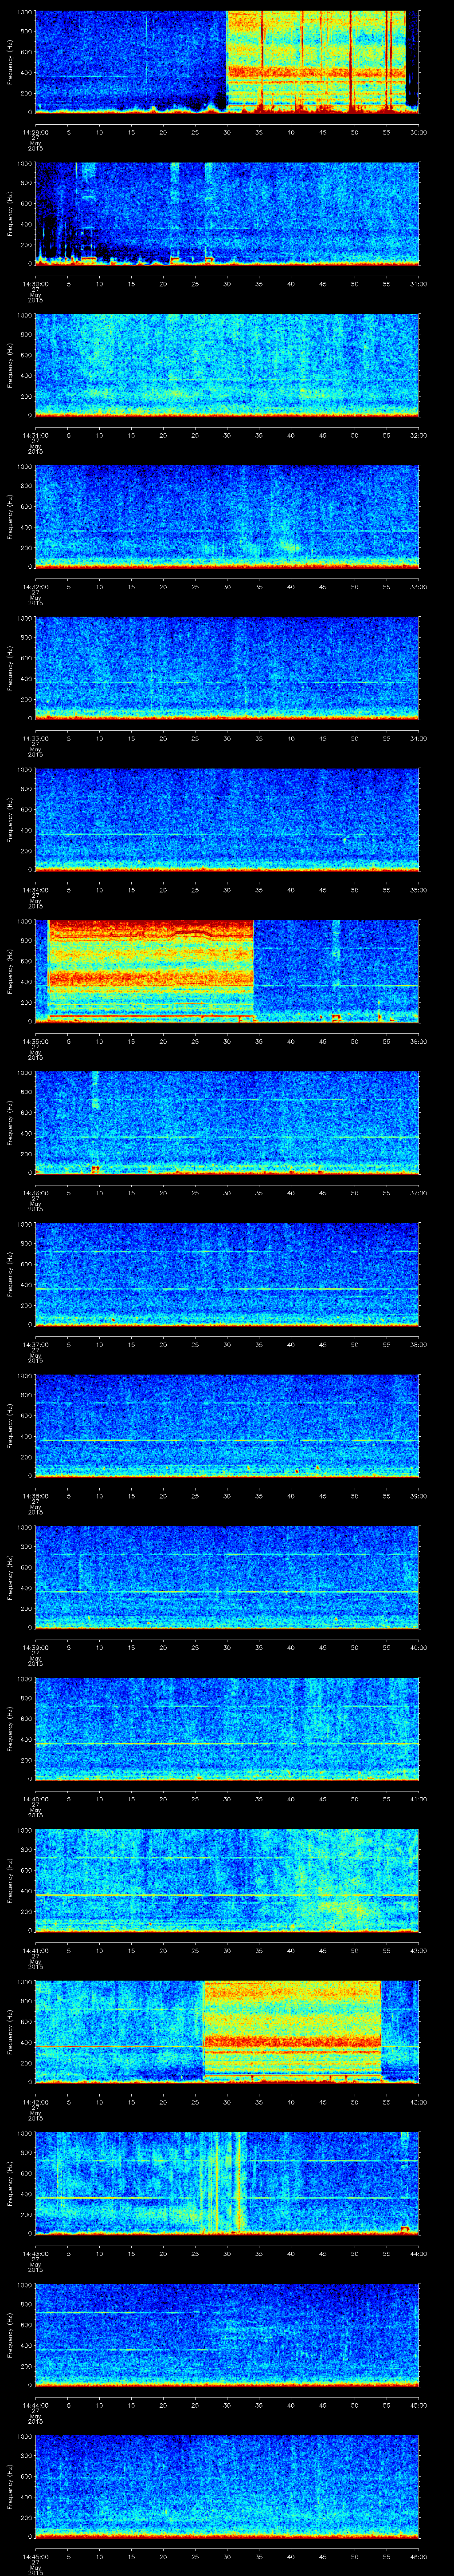Select the spectrogram panel starting at 14:38:00
Screen dimensions: 454x2576
point(227,1426)
